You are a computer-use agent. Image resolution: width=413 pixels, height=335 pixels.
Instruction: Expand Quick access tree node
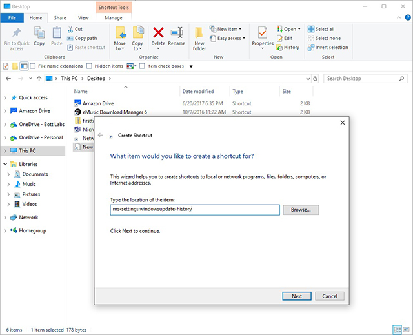coord(5,97)
